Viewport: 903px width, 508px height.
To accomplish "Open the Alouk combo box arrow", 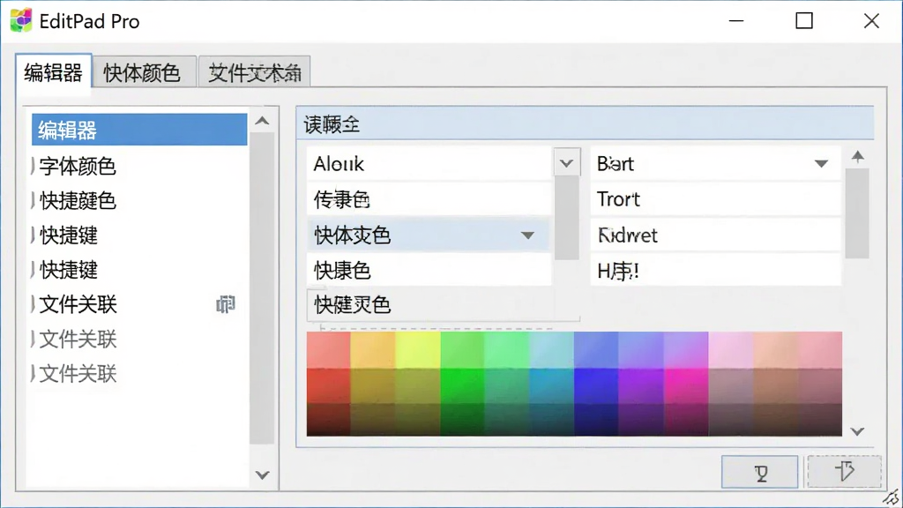I will tap(566, 163).
